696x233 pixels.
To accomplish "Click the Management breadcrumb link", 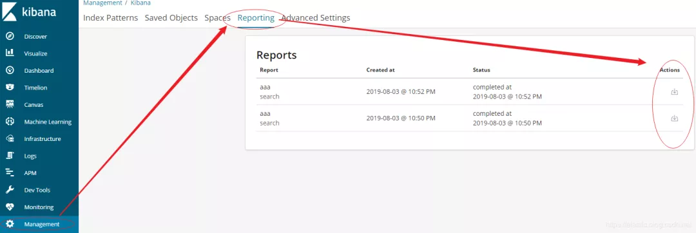I will [x=102, y=3].
